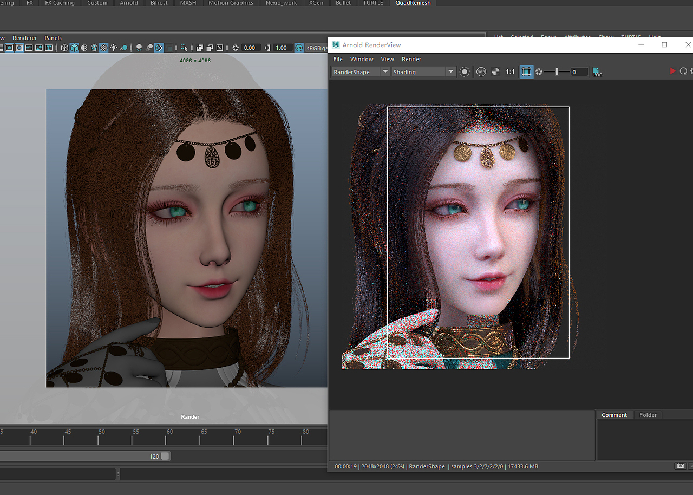Open the RanderShape camera dropdown
The height and width of the screenshot is (495, 693).
point(385,72)
